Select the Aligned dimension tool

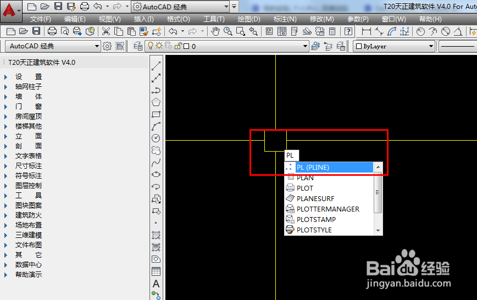coord(379,31)
